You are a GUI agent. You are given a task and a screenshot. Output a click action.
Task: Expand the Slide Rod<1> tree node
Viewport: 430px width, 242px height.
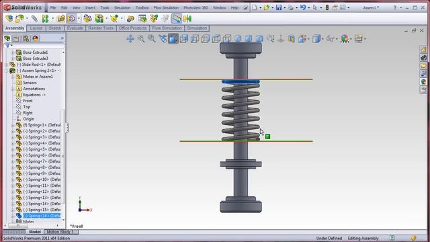[x=6, y=65]
